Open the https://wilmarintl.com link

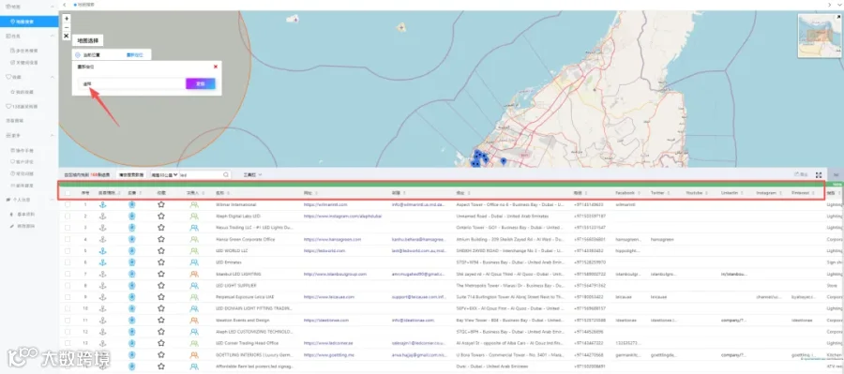click(x=325, y=204)
